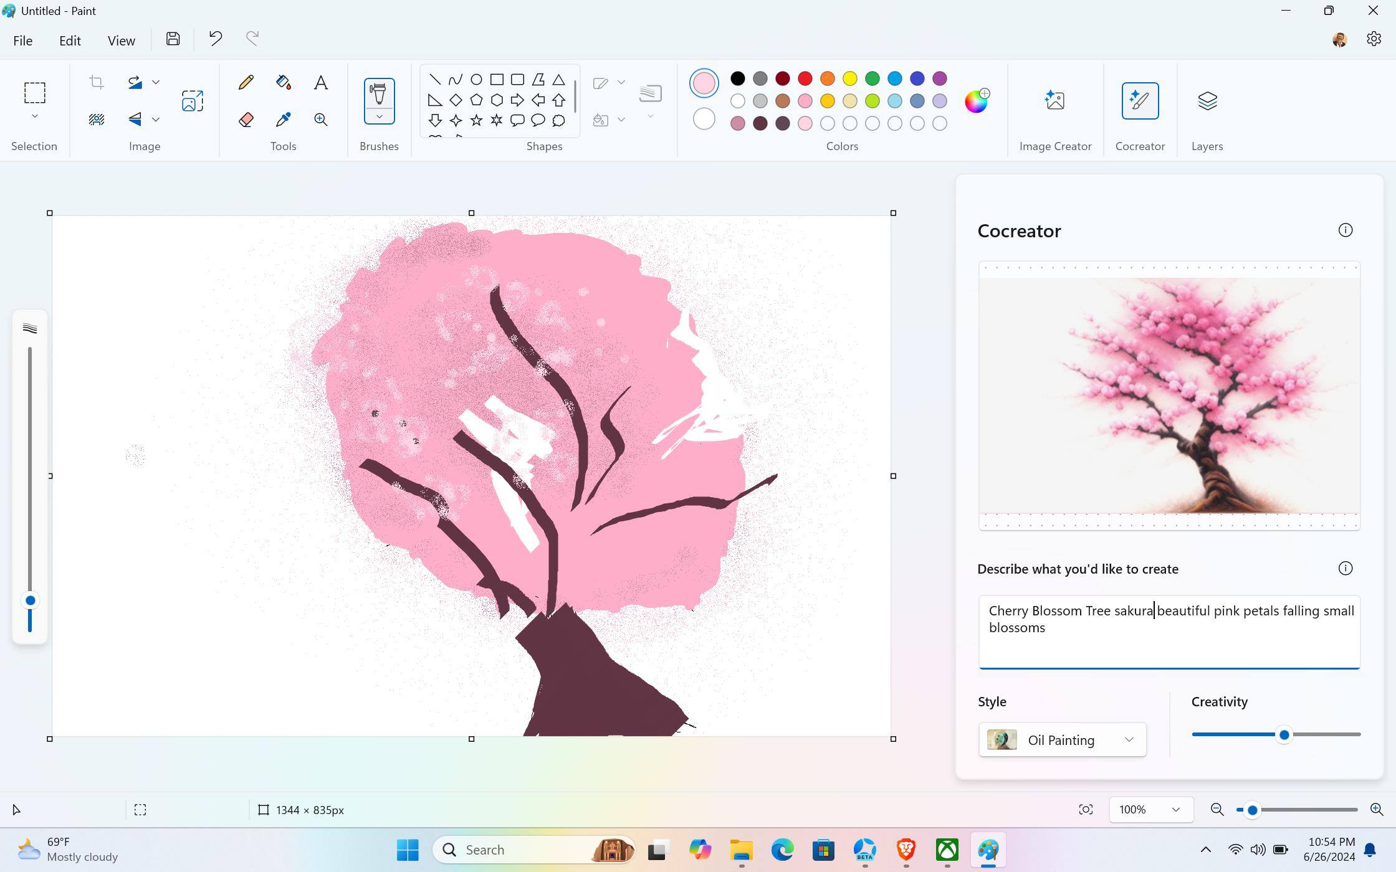This screenshot has height=872, width=1396.
Task: Open Image Creator
Action: point(1054,101)
